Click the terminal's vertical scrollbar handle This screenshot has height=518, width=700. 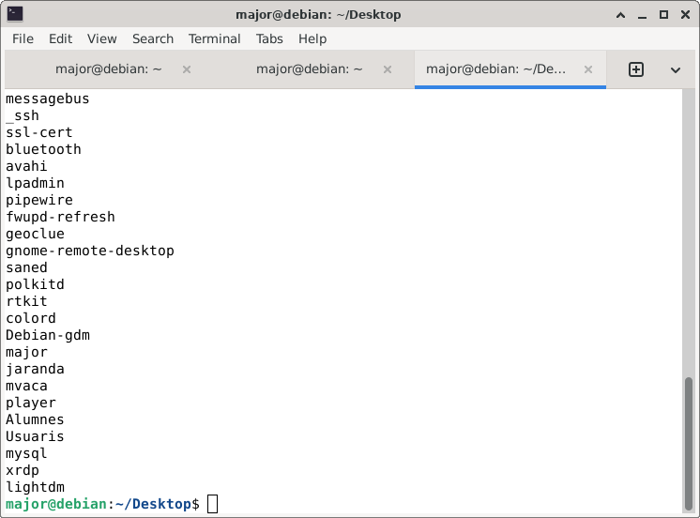[x=690, y=441]
